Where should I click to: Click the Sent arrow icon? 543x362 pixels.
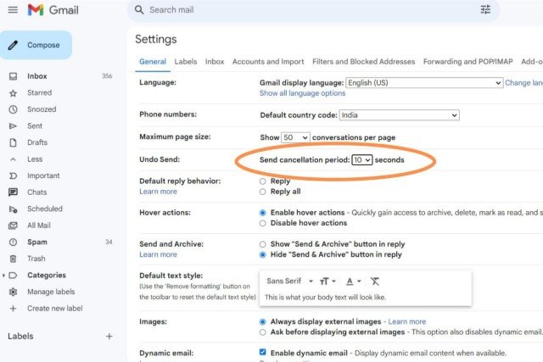[13, 126]
